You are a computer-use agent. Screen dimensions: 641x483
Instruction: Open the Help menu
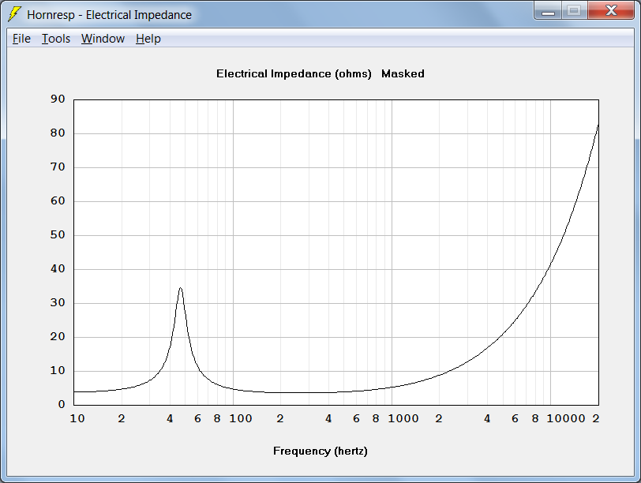click(148, 39)
